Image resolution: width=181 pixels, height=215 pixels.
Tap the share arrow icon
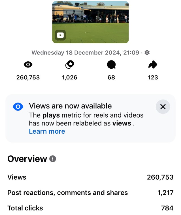tap(153, 65)
